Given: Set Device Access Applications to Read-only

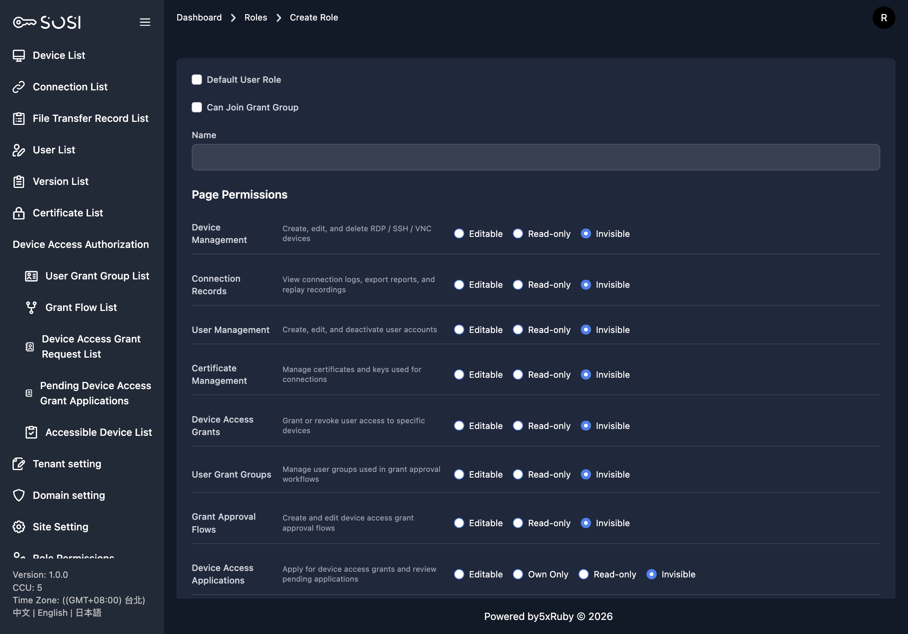Looking at the screenshot, I should (583, 574).
